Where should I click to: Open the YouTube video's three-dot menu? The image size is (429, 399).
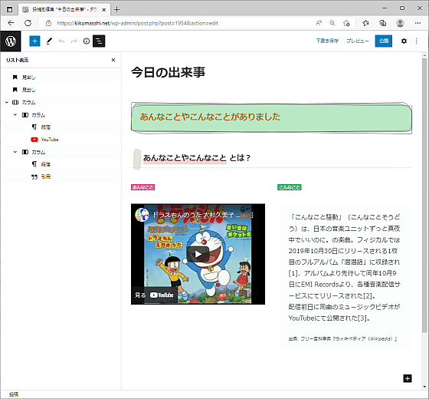[x=252, y=215]
